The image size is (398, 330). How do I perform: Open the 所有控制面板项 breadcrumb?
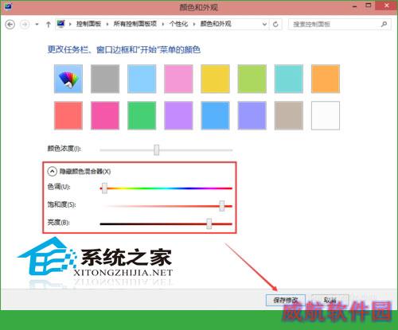(x=135, y=24)
